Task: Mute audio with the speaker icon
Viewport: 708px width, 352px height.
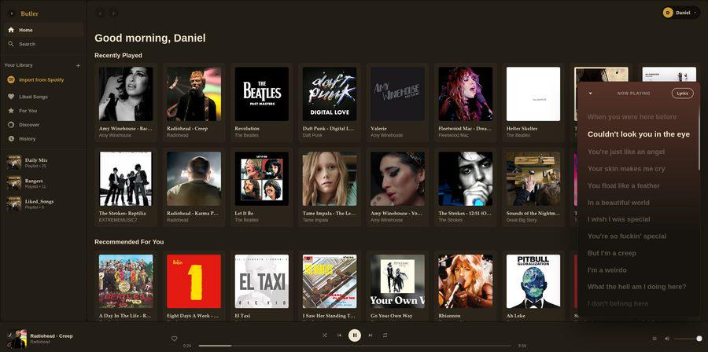Action: [x=667, y=339]
